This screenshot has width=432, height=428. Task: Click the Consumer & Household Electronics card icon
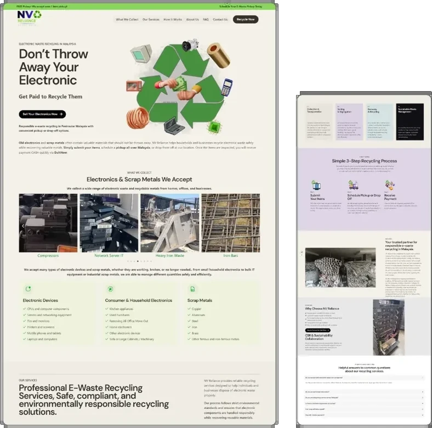(x=110, y=289)
